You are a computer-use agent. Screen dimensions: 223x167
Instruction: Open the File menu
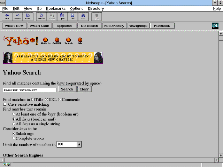click(5, 9)
